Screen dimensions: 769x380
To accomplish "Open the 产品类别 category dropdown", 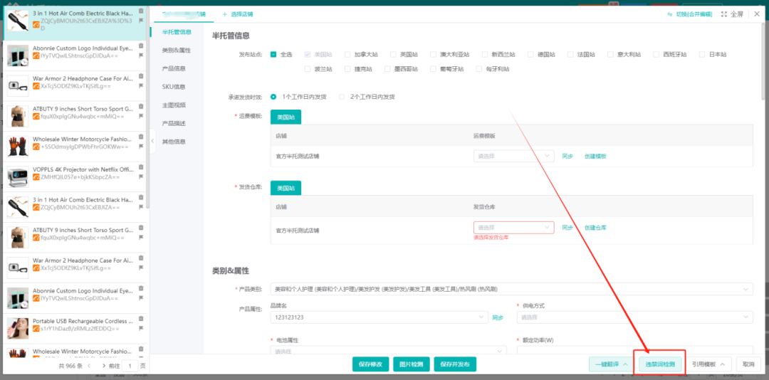I will pos(511,290).
